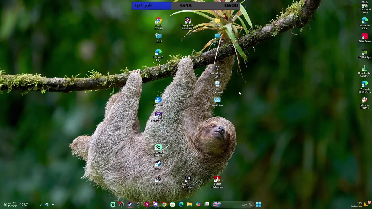Switch to Steam in the taskbar
Viewport: 372px width, 209px height.
pos(130,204)
